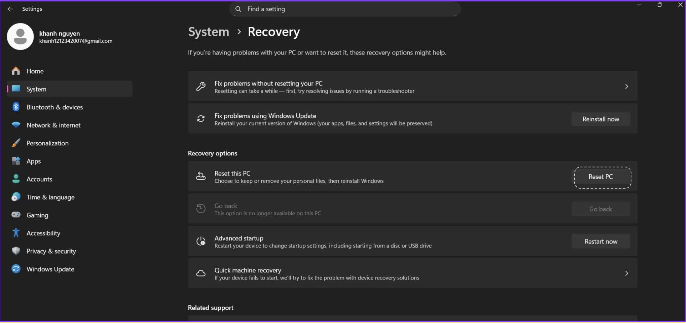Select the Network & internet Wi-Fi icon
Image resolution: width=686 pixels, height=323 pixels.
point(16,125)
